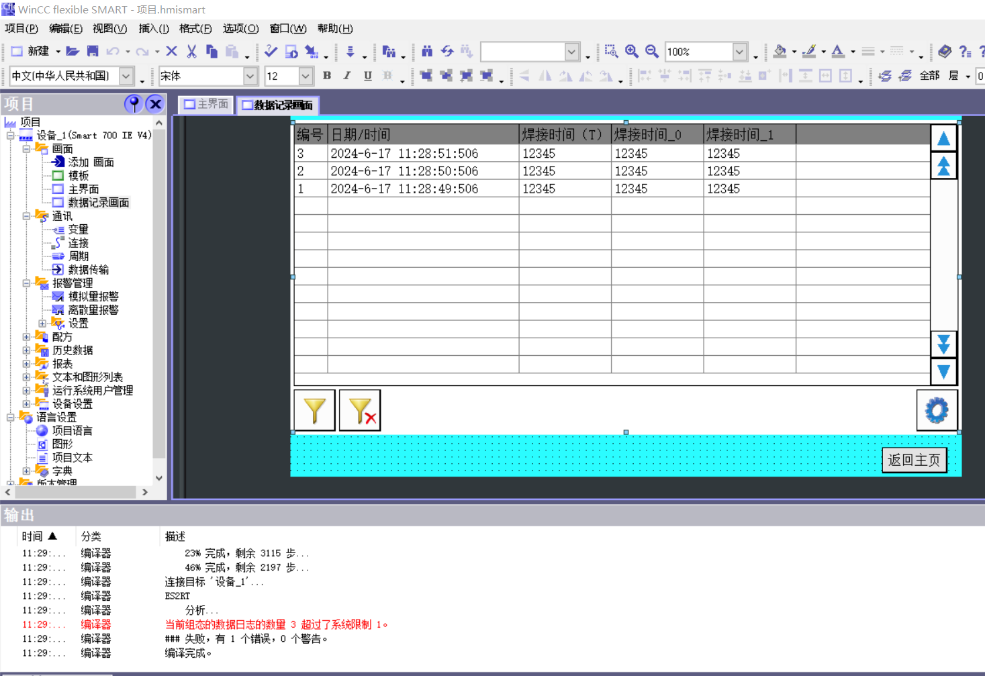Click the filter funnel button in log view
Screen dimensions: 985x676
pyautogui.click(x=314, y=409)
